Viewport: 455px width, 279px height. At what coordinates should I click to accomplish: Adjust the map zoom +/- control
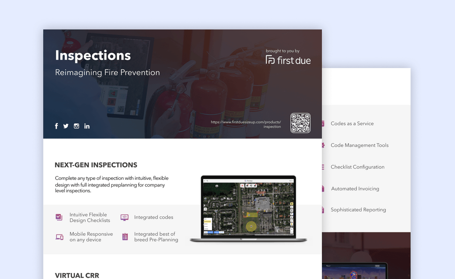[292, 230]
